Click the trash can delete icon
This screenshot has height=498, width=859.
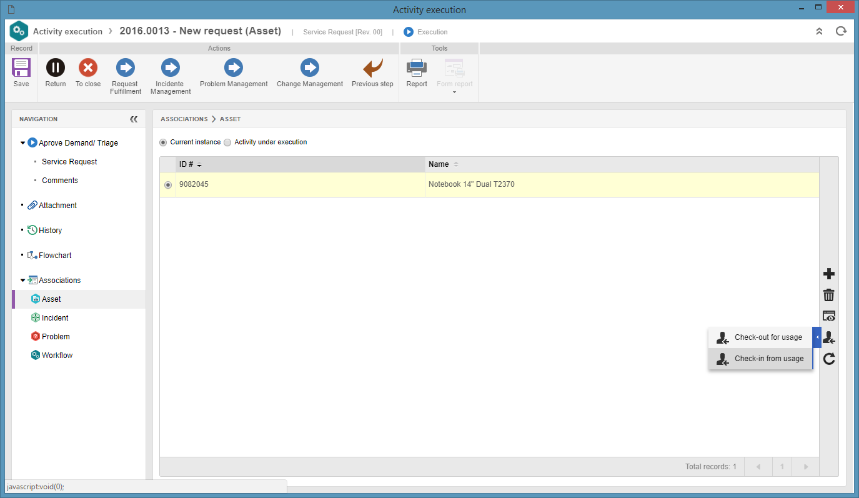pos(829,295)
